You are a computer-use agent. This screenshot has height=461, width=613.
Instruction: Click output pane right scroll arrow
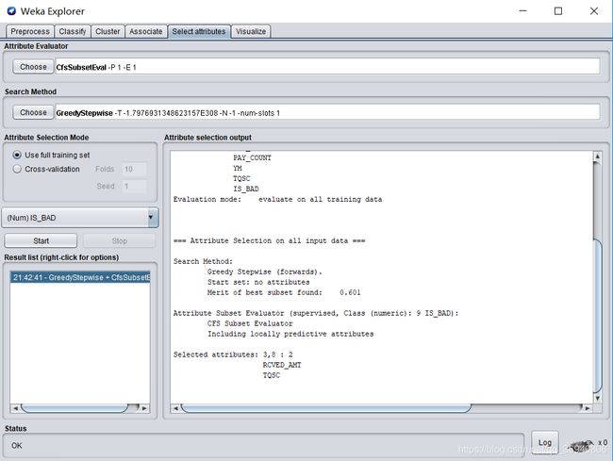pos(588,408)
